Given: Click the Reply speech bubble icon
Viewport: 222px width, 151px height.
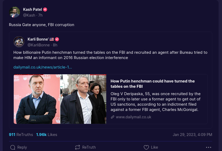Looking at the screenshot, I should pos(12,147).
